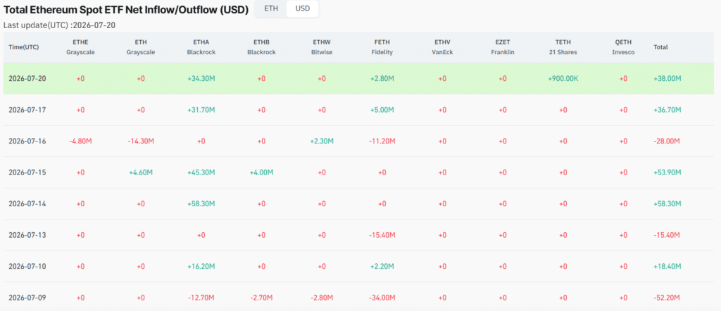Click the Last update(UTC) date text

click(x=59, y=25)
